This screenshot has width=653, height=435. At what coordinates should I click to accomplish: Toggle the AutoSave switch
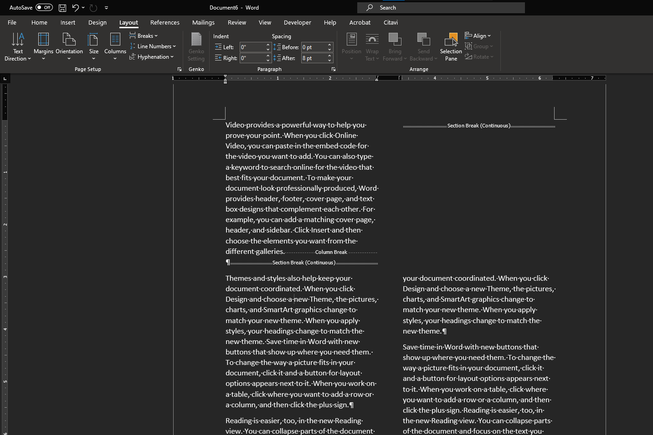(44, 8)
